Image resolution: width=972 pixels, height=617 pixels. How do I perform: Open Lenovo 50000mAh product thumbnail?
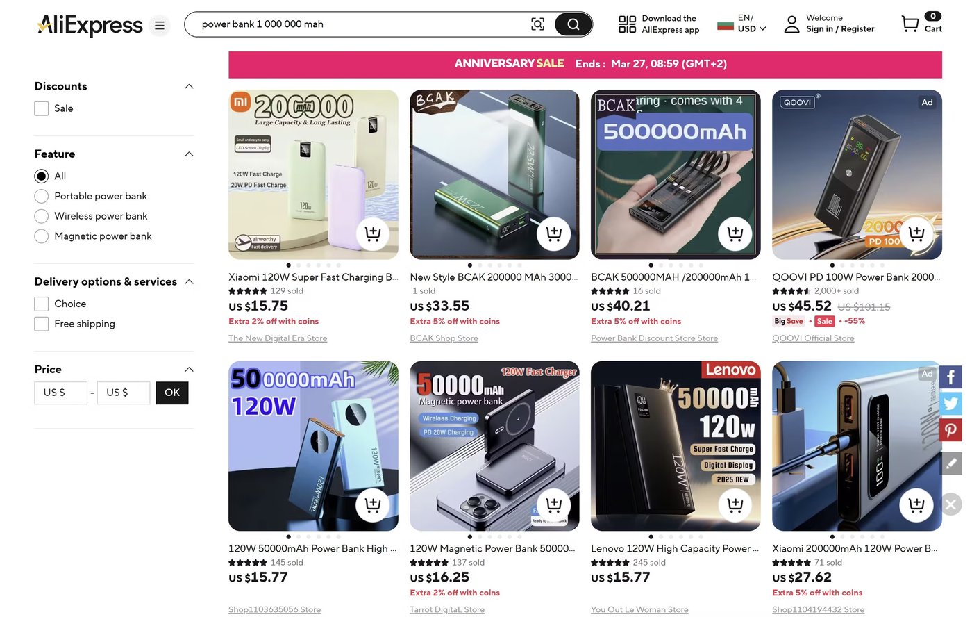click(675, 445)
